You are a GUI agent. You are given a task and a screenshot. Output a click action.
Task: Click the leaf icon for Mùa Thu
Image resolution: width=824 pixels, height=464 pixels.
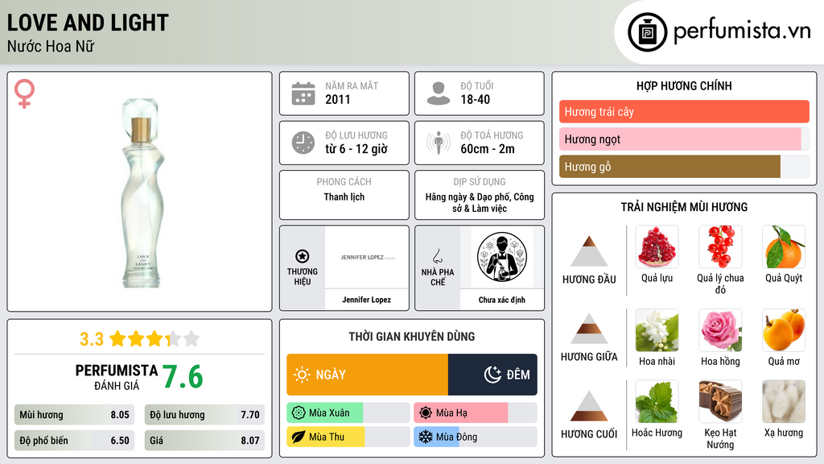point(299,437)
